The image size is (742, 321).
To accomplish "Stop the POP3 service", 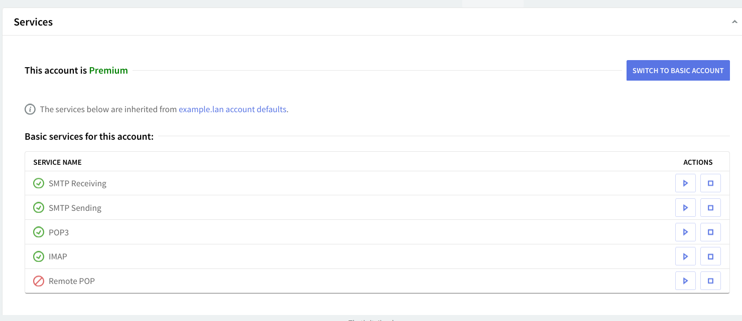I will (x=710, y=232).
